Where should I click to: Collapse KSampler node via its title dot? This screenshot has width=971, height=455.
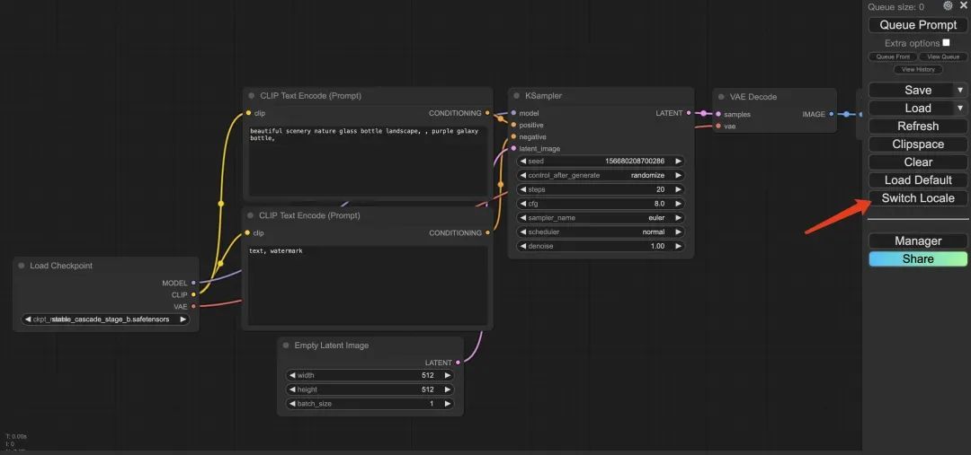517,96
